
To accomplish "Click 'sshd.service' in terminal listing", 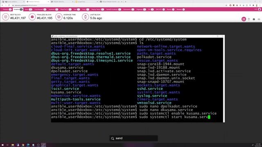I will click(x=150, y=89).
